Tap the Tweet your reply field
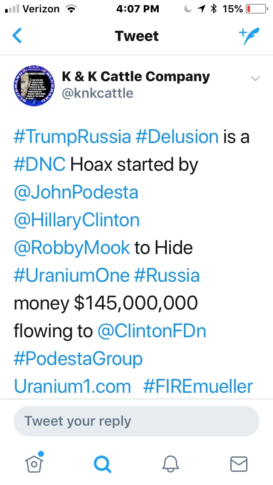 [136, 421]
